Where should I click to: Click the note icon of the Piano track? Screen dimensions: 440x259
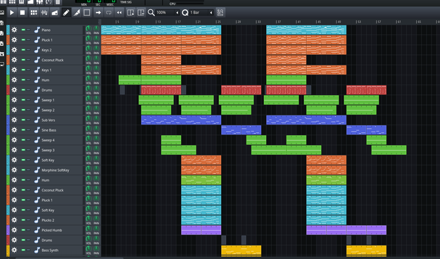point(37,30)
